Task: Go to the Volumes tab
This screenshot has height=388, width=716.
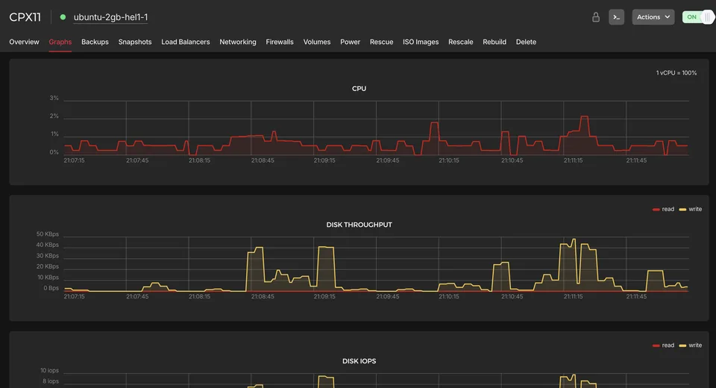Action: click(x=317, y=42)
